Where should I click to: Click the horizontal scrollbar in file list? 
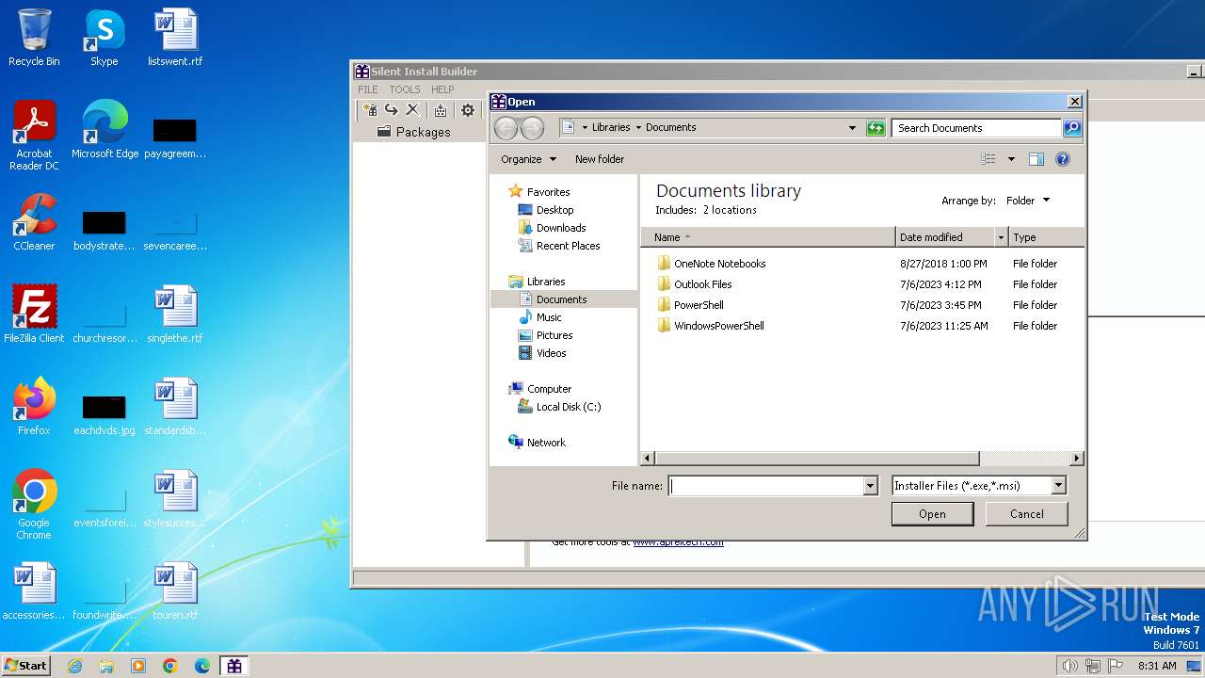(x=816, y=459)
